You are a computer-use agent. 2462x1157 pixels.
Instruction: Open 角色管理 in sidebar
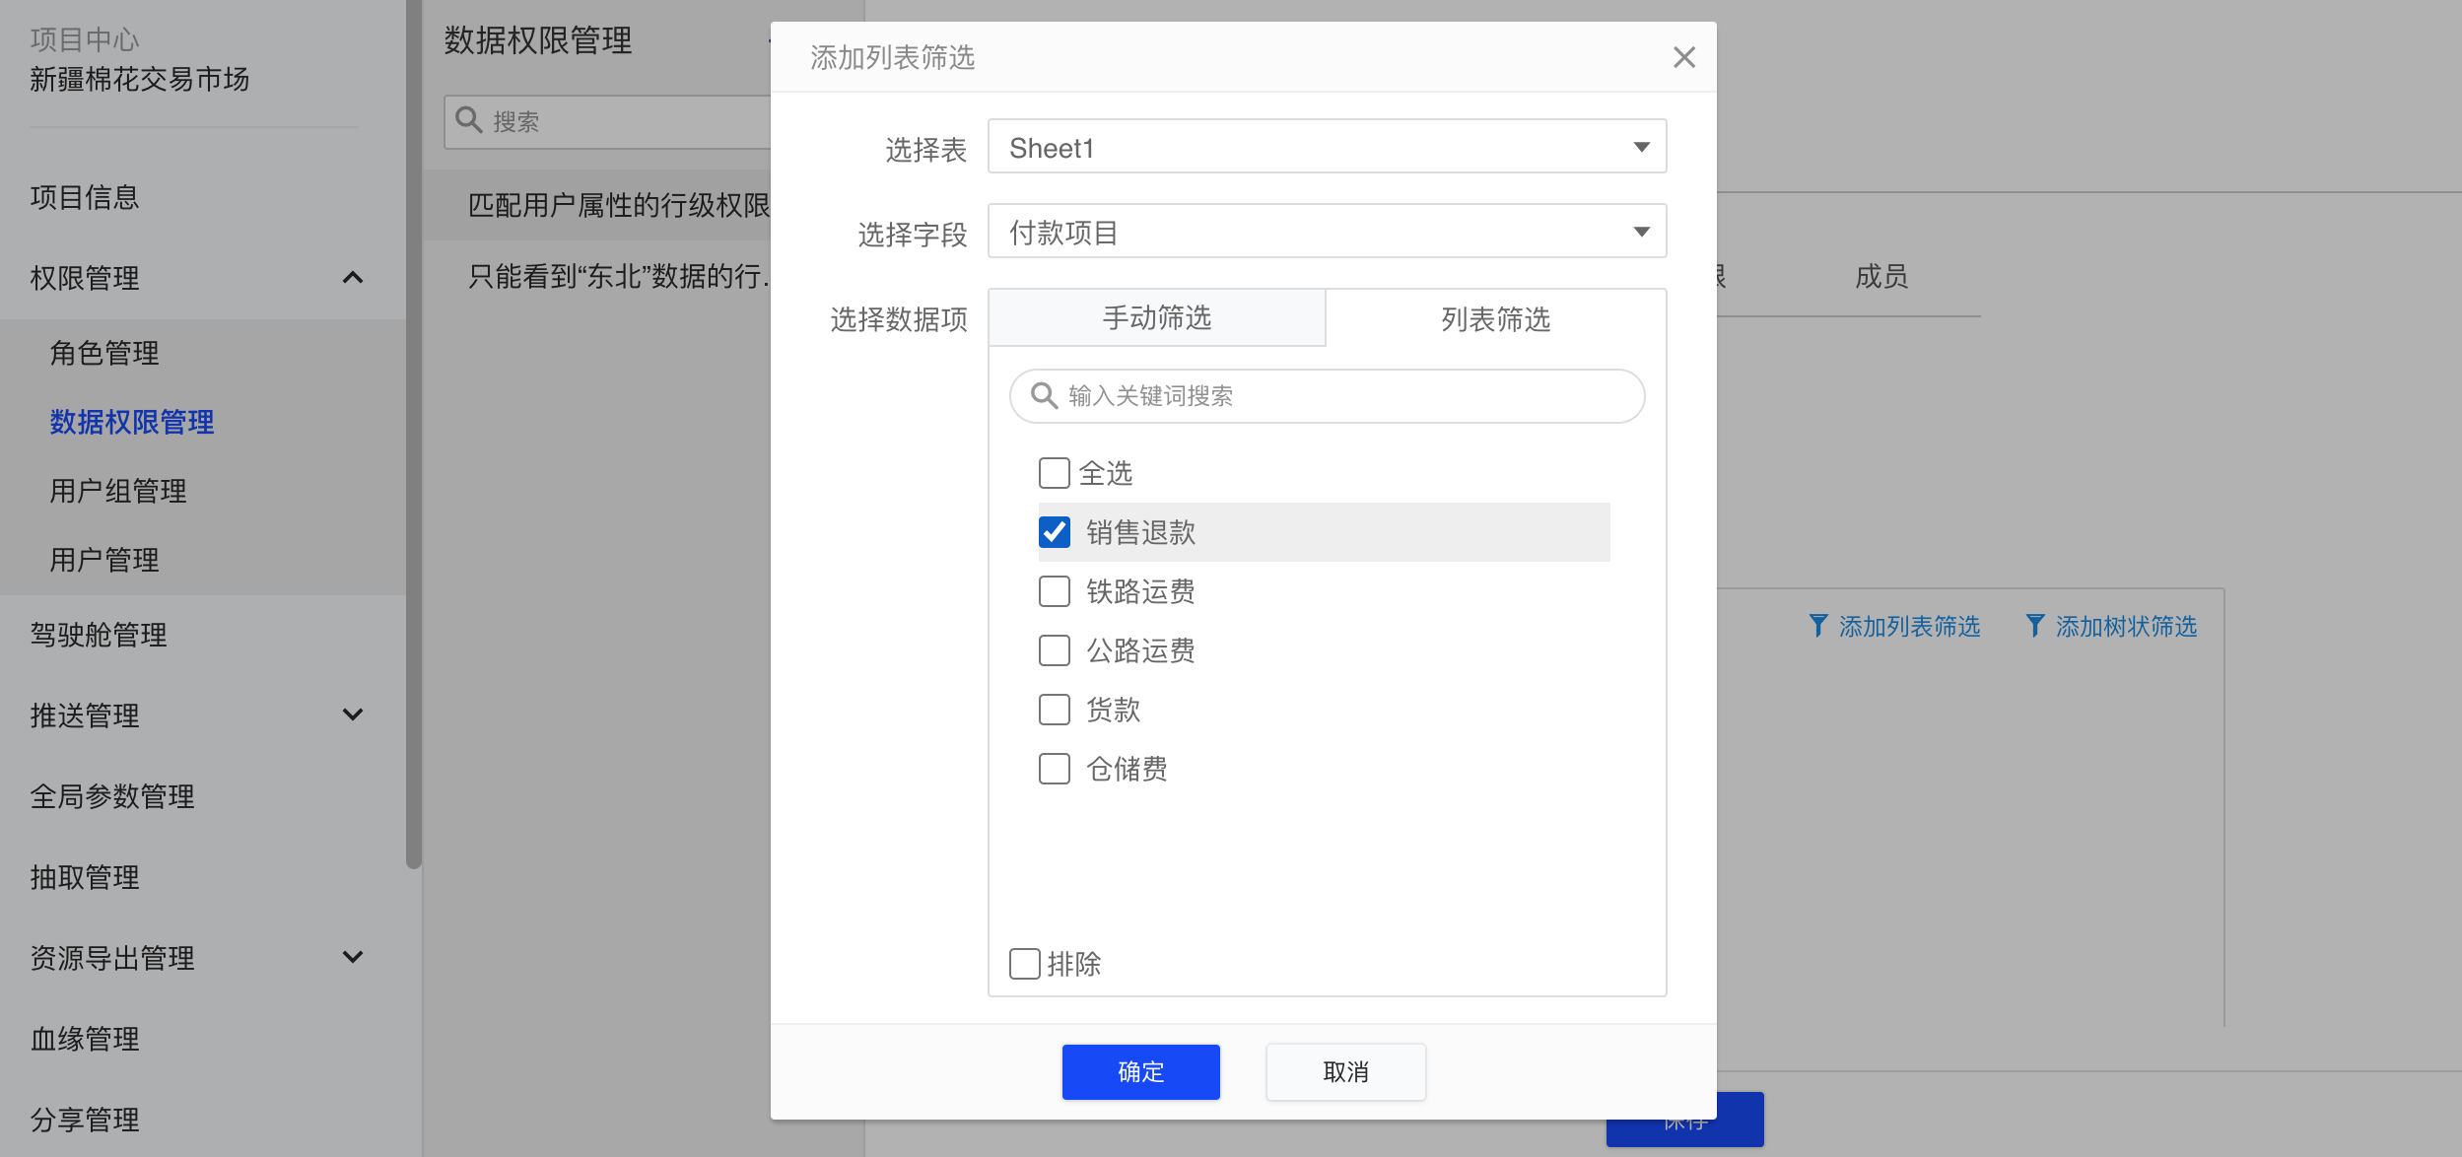pos(104,353)
